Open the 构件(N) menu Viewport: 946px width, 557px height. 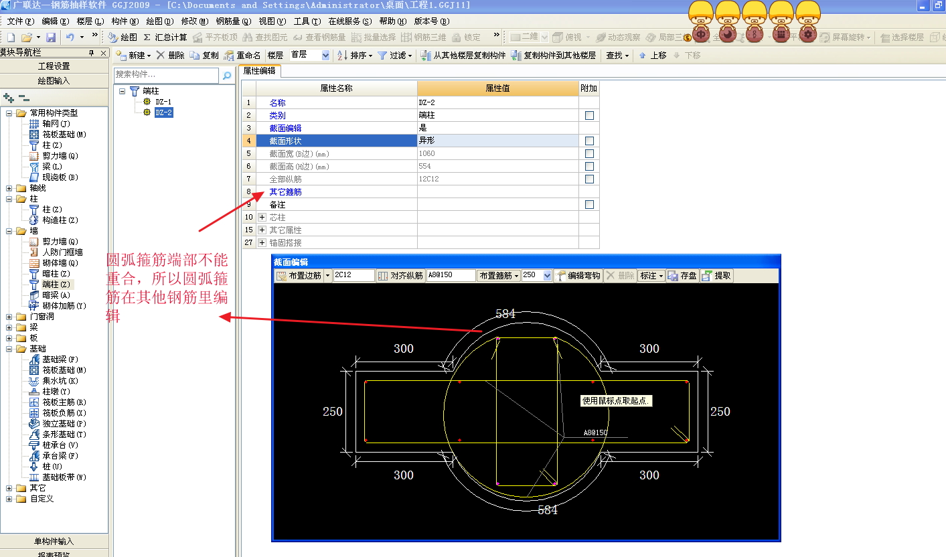pos(125,21)
